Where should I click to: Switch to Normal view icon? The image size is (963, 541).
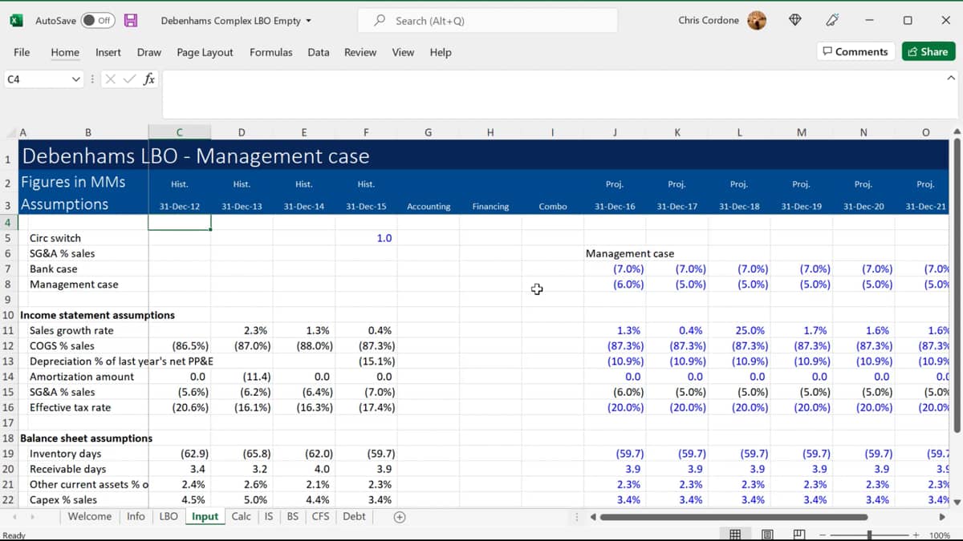coord(735,535)
